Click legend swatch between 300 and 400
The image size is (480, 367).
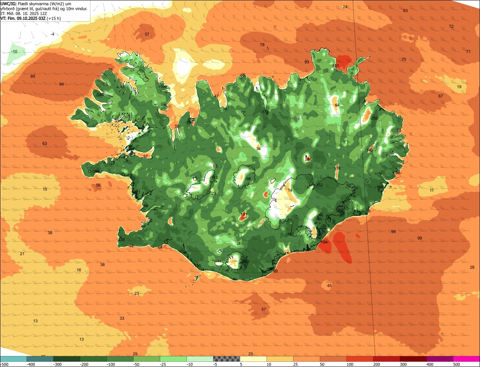click(x=413, y=359)
